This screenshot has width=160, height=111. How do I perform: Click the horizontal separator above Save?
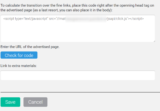[80, 92]
